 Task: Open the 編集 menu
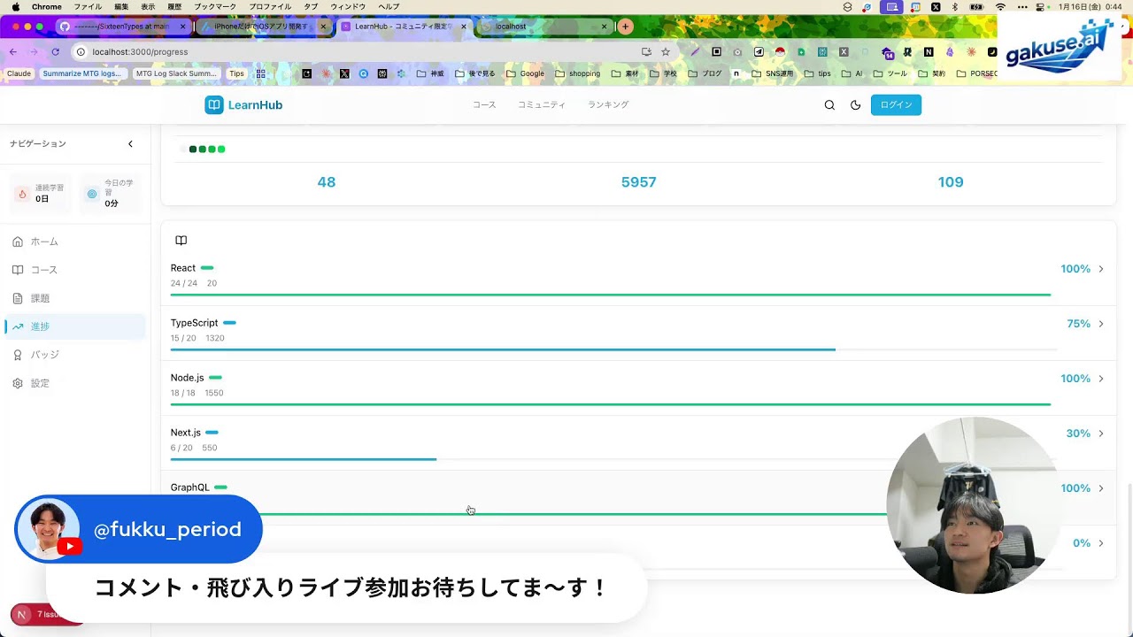click(121, 6)
